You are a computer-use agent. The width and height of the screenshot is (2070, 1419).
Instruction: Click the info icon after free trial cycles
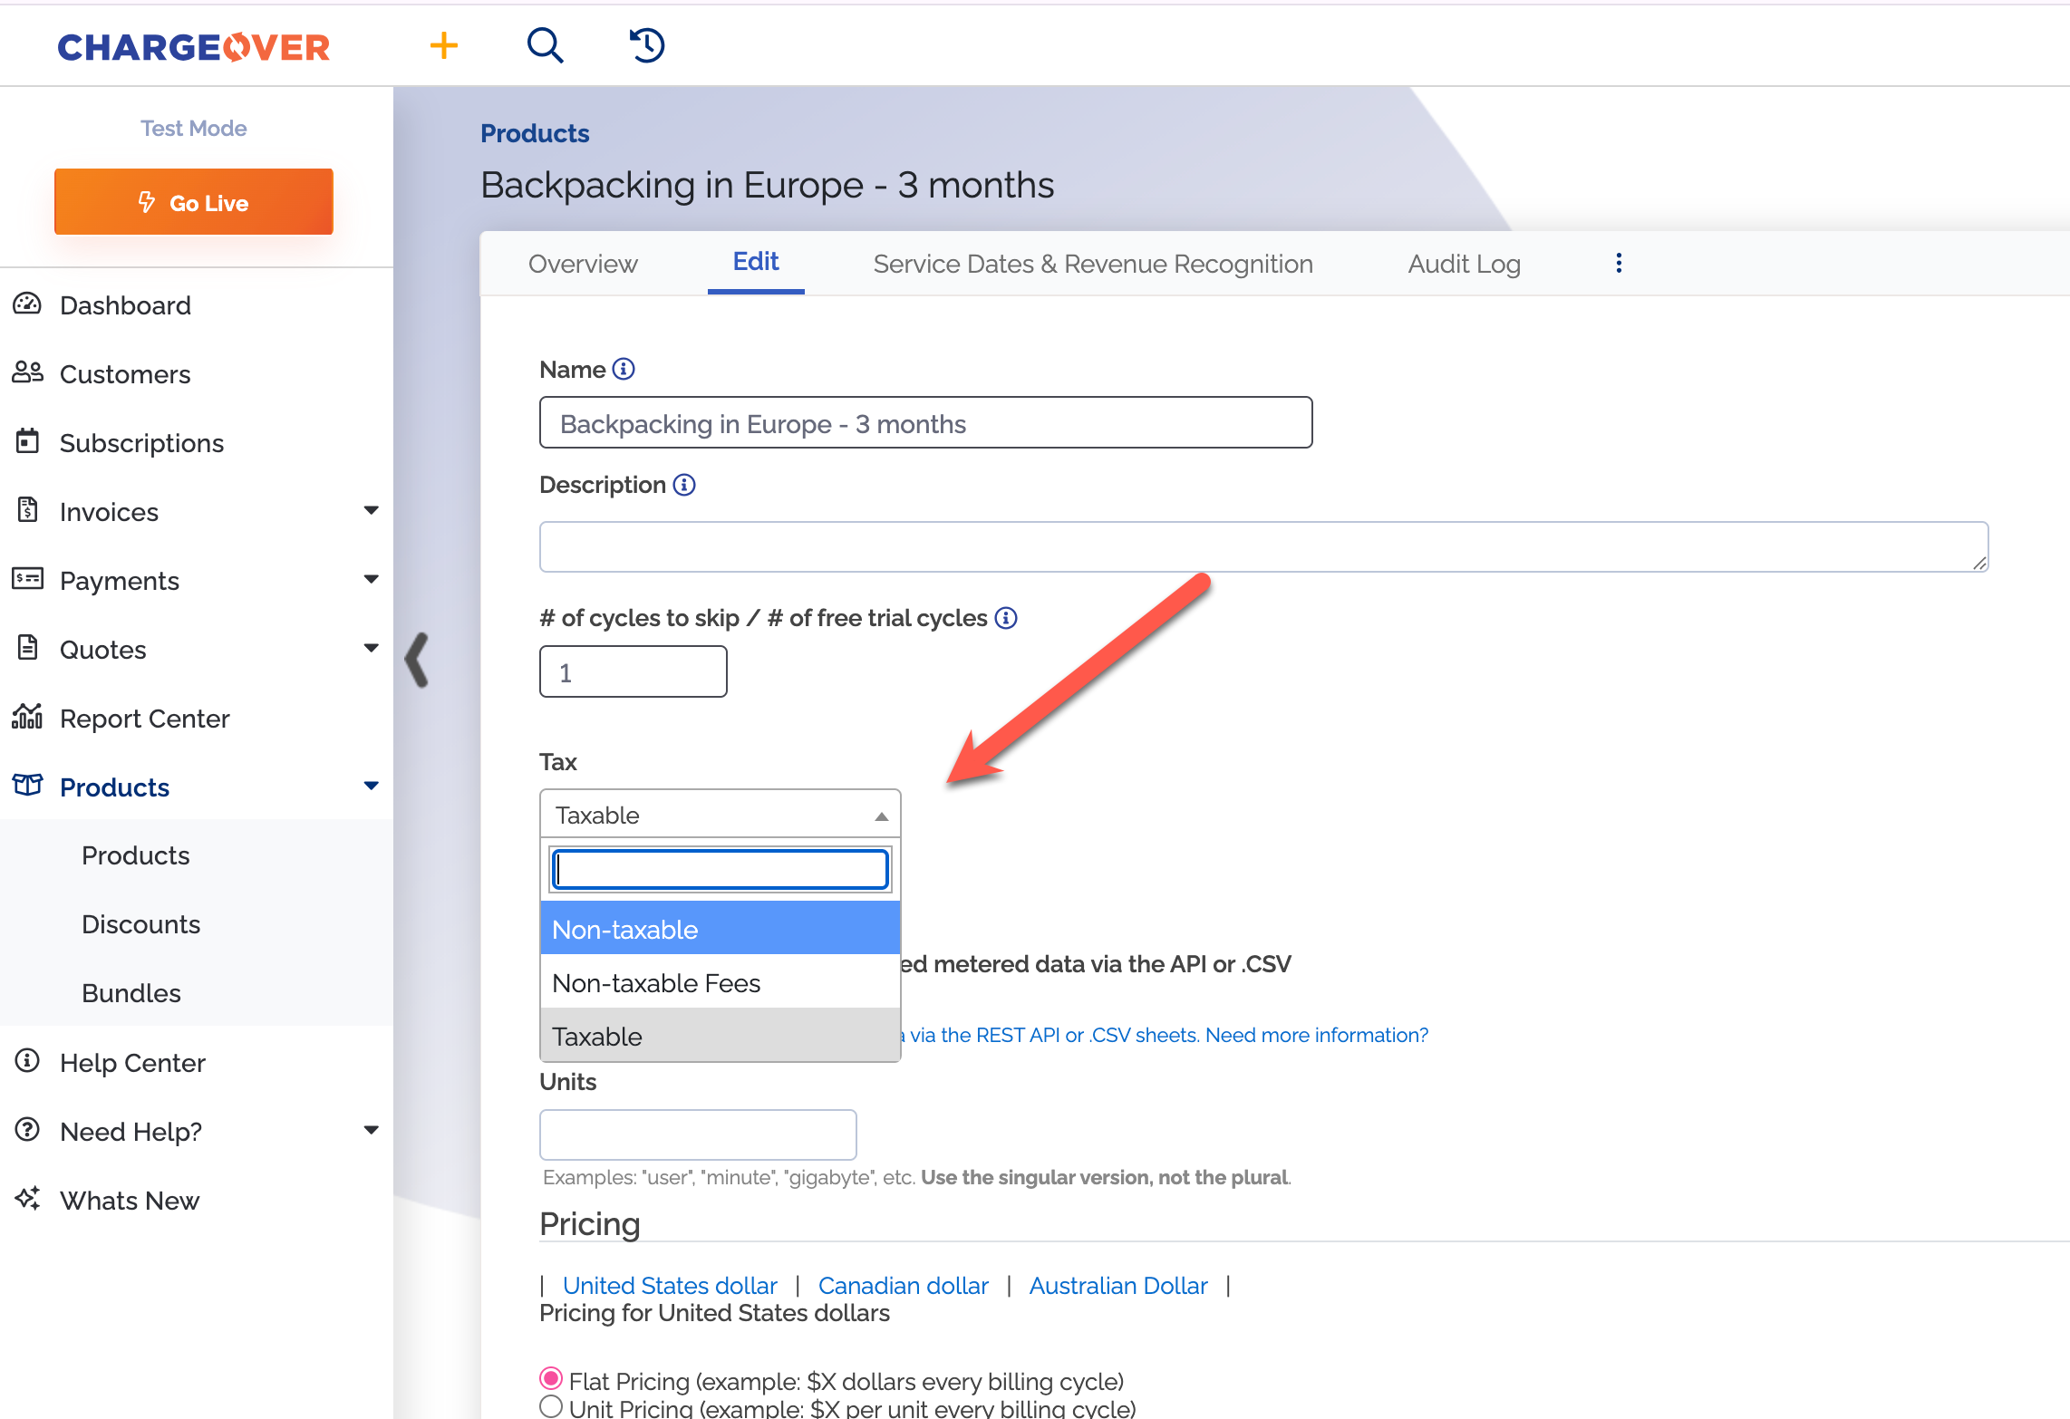point(1006,618)
